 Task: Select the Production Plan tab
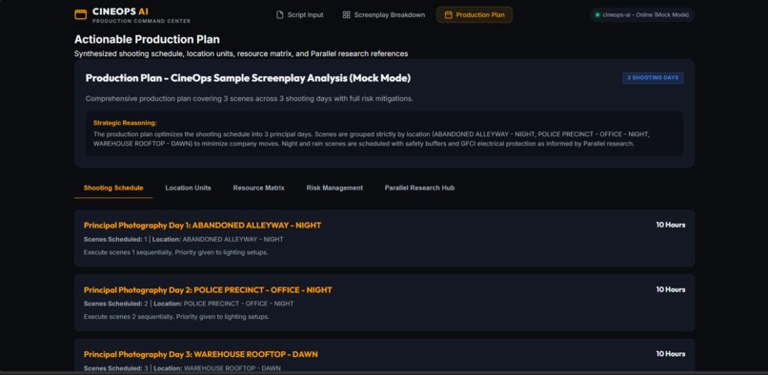[475, 14]
